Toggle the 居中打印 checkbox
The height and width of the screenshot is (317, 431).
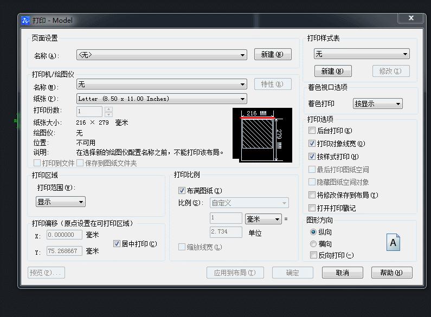coord(117,244)
